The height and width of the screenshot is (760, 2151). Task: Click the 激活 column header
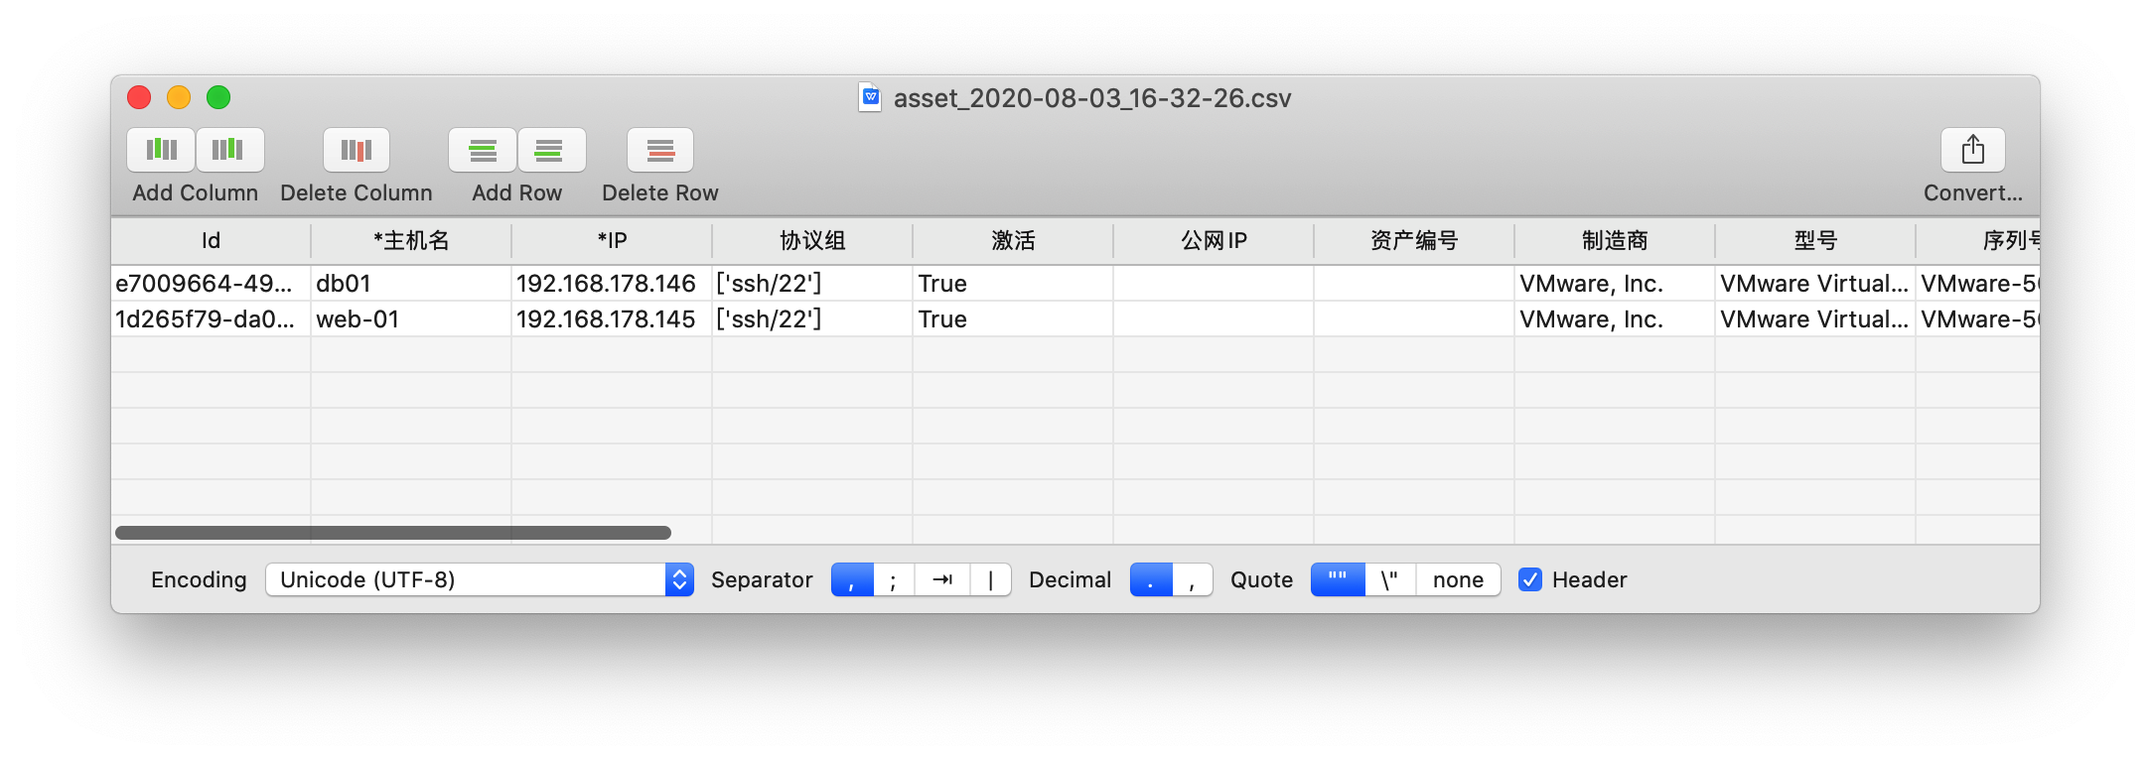(x=1013, y=241)
